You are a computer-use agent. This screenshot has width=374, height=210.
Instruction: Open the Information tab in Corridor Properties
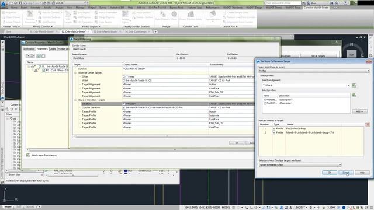coord(29,49)
